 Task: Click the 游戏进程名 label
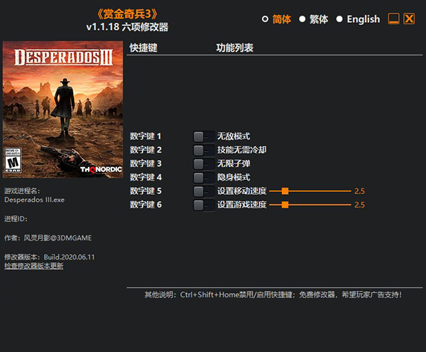(22, 191)
